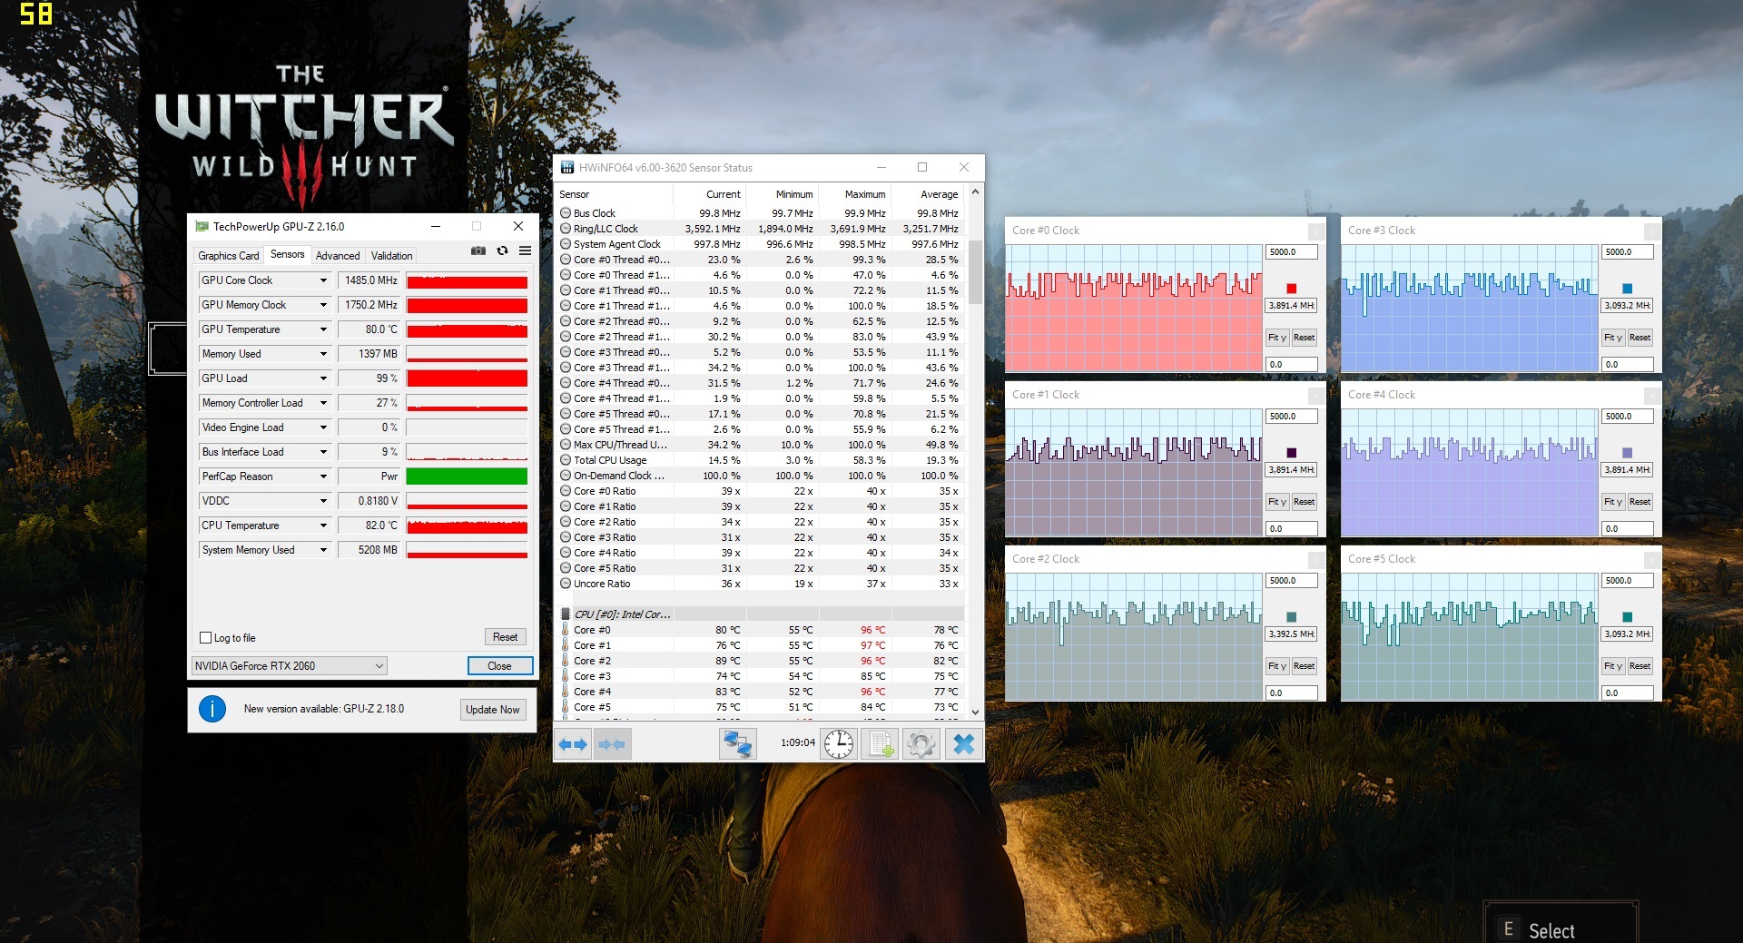The width and height of the screenshot is (1743, 943).
Task: Open the network computers icon in HWiNFO
Action: click(x=737, y=744)
